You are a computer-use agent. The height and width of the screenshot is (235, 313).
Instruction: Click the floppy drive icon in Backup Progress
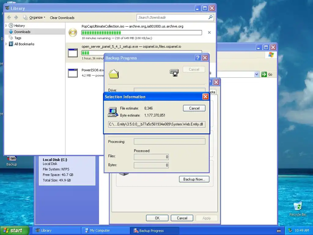point(174,73)
